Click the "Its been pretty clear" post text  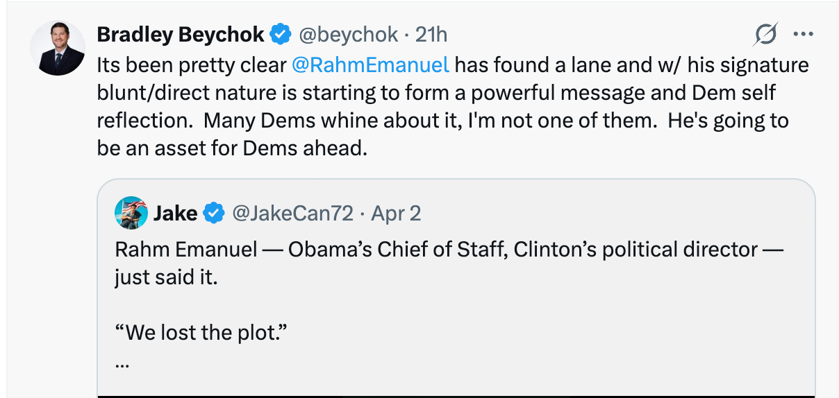click(x=192, y=65)
